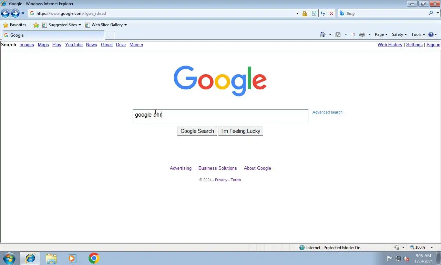Open the Safety menu
Image resolution: width=441 pixels, height=265 pixels.
pyautogui.click(x=399, y=35)
